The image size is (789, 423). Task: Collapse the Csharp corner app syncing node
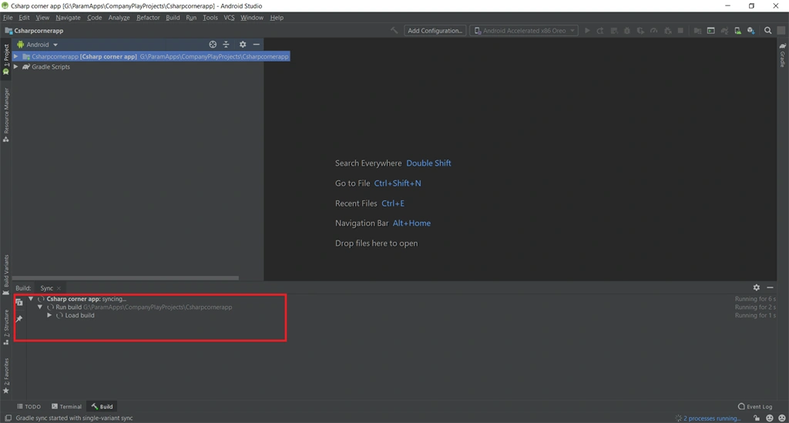point(31,299)
